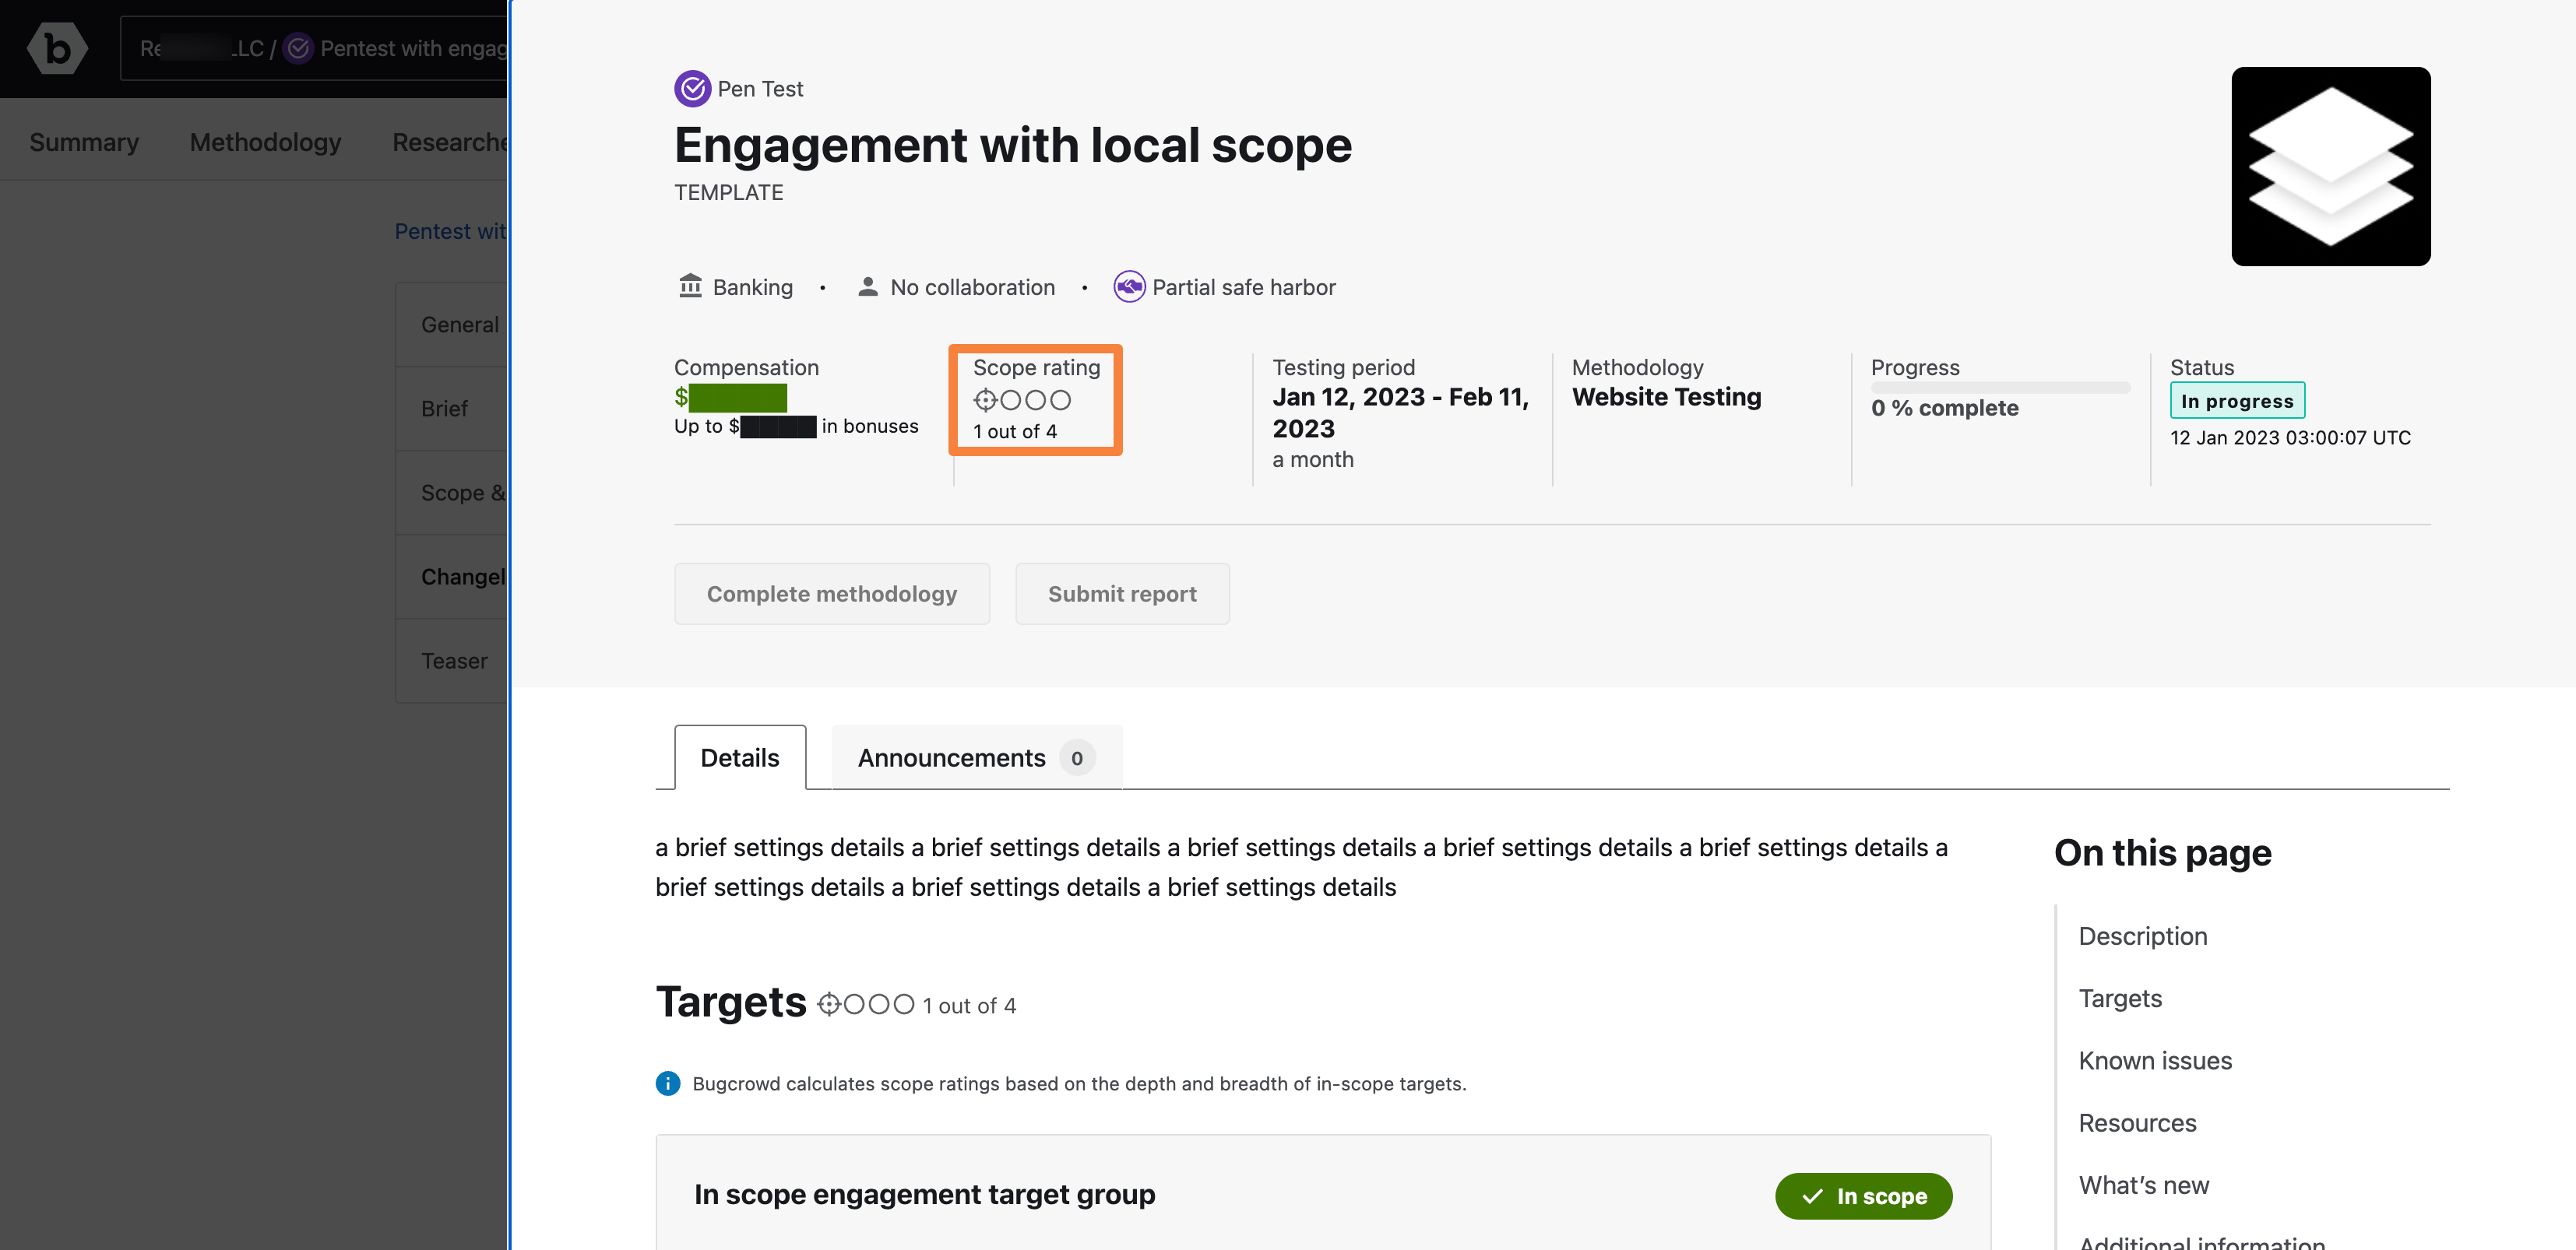Jump to Targets in On this page

coord(2120,998)
